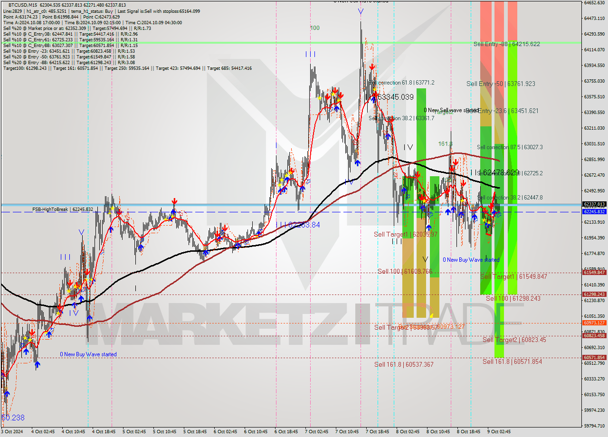608x437 pixels.
Task: Select the 'Sell correction 38.2 | 62447.8' label
Action: 510,198
